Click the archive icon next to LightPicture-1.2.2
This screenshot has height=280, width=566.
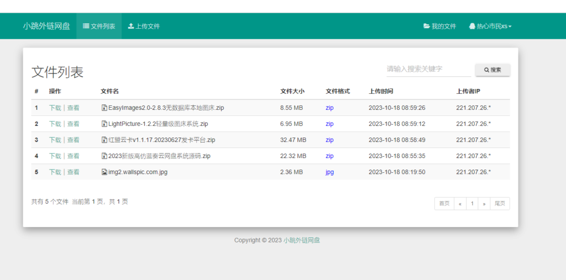click(x=104, y=124)
